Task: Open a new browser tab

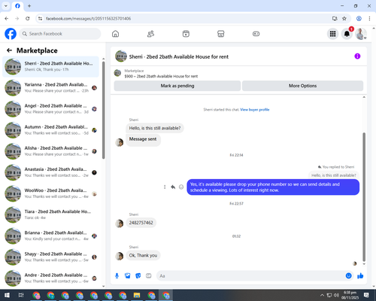Action: 29,6
